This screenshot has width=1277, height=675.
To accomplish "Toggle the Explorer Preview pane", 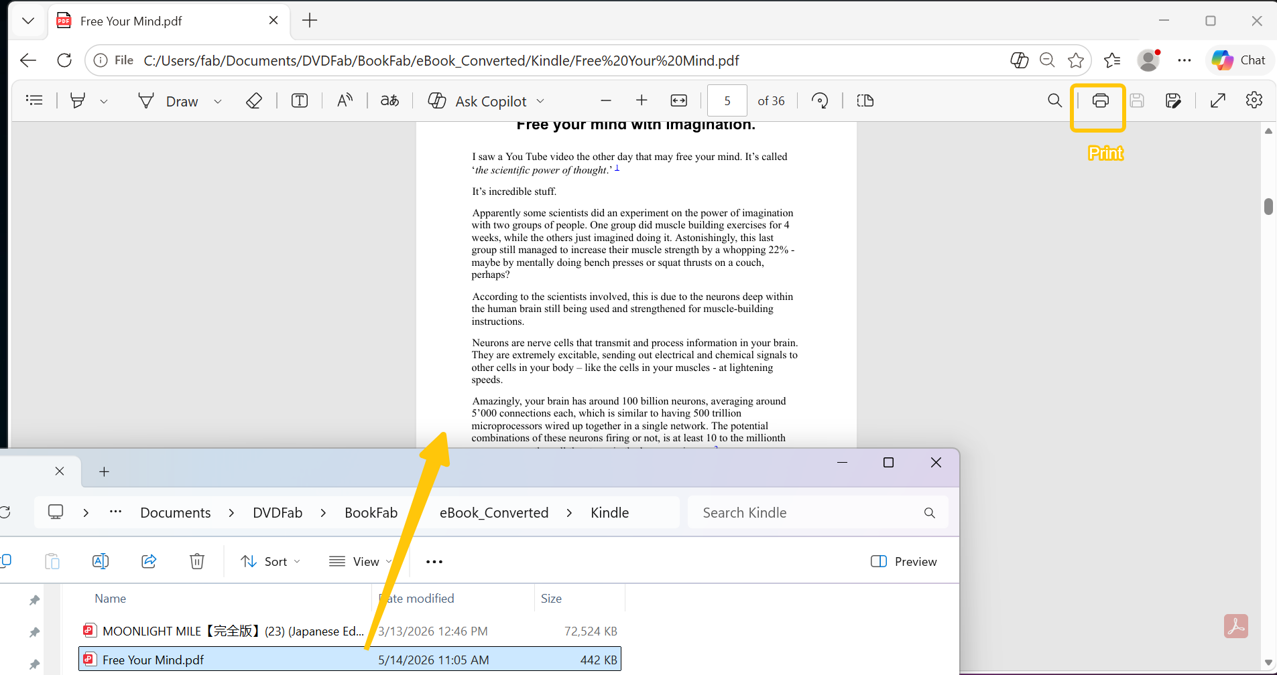I will point(904,562).
